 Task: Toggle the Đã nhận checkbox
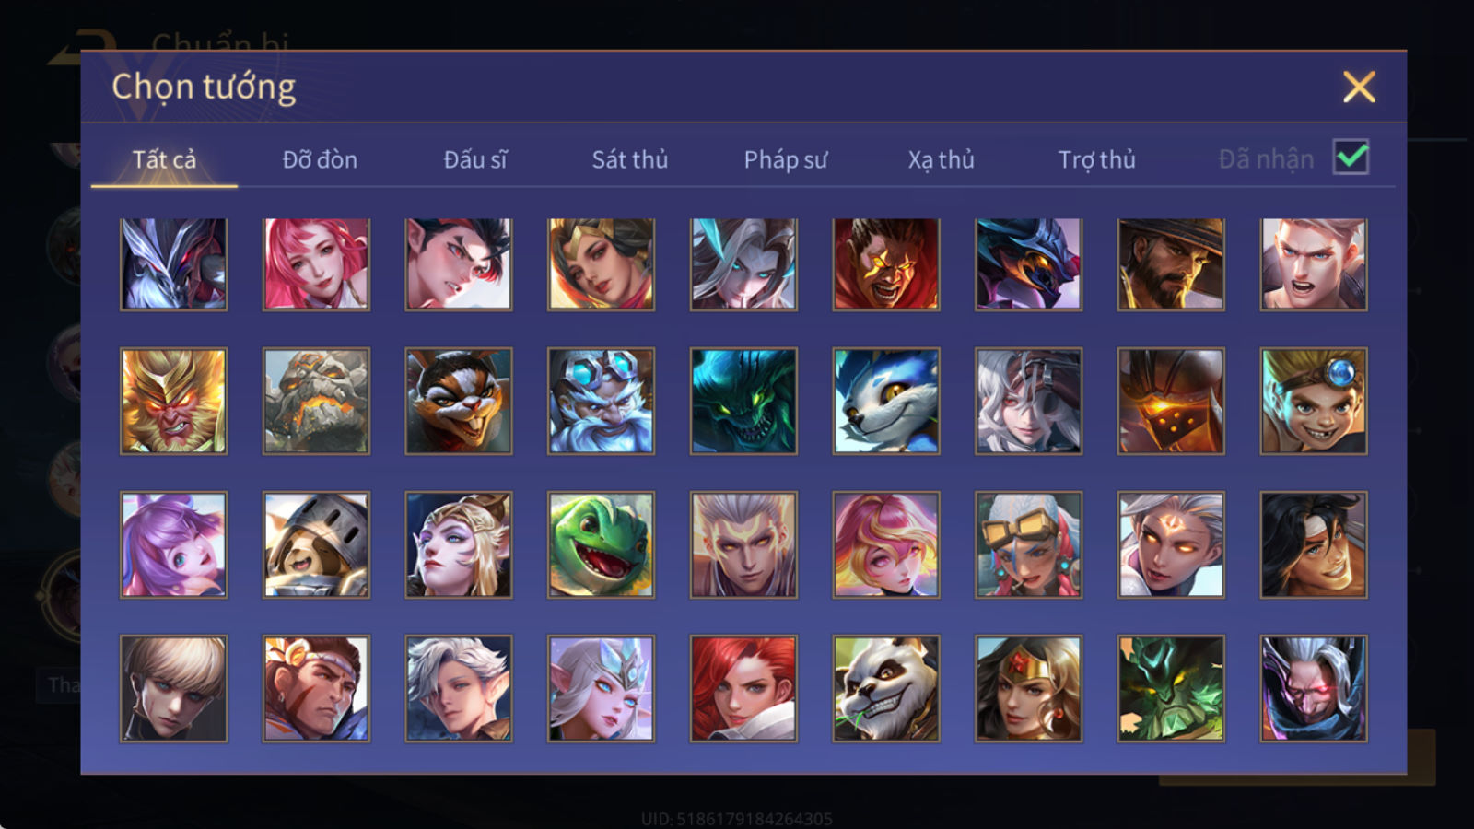pos(1351,158)
